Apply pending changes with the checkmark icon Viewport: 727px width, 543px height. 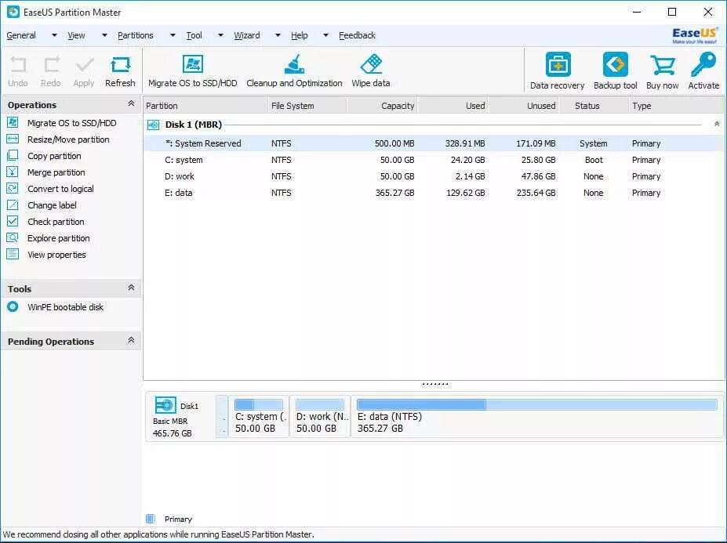84,71
